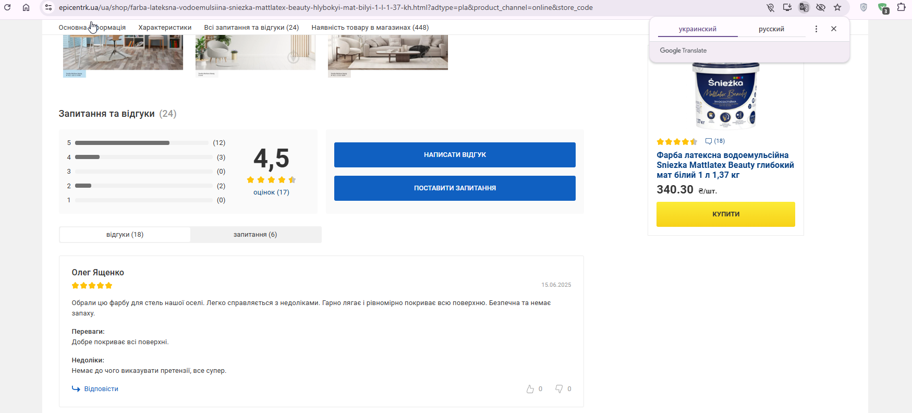Click the crossed-out location icon in address bar
This screenshot has width=912, height=413.
(x=770, y=7)
